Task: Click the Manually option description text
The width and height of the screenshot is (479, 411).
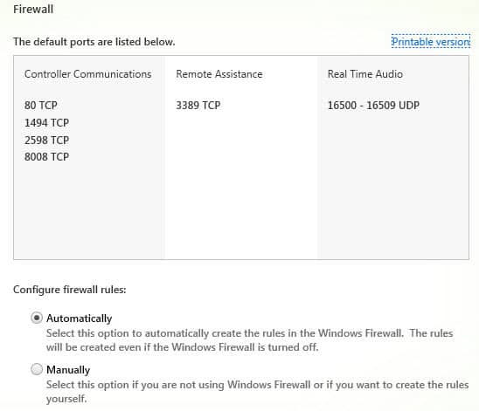Action: click(257, 392)
